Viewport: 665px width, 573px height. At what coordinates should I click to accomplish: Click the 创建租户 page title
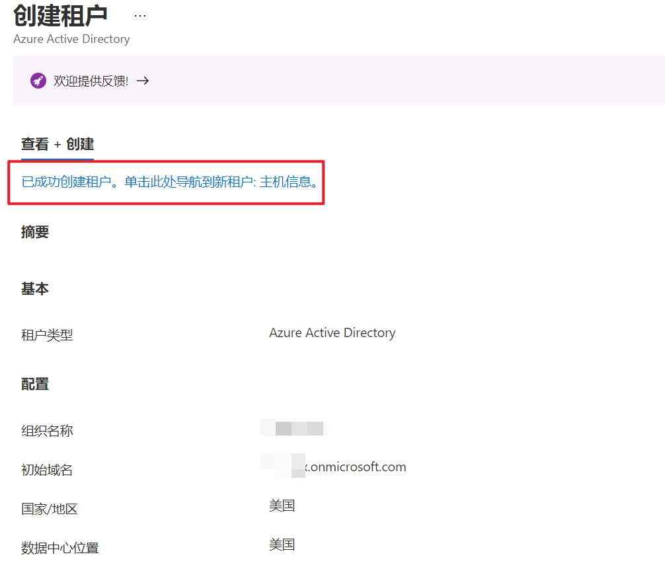pos(60,15)
